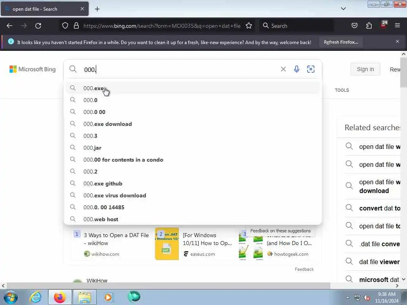Click the Refresh Firefox button
Screen dimensions: 407x305
[341, 42]
